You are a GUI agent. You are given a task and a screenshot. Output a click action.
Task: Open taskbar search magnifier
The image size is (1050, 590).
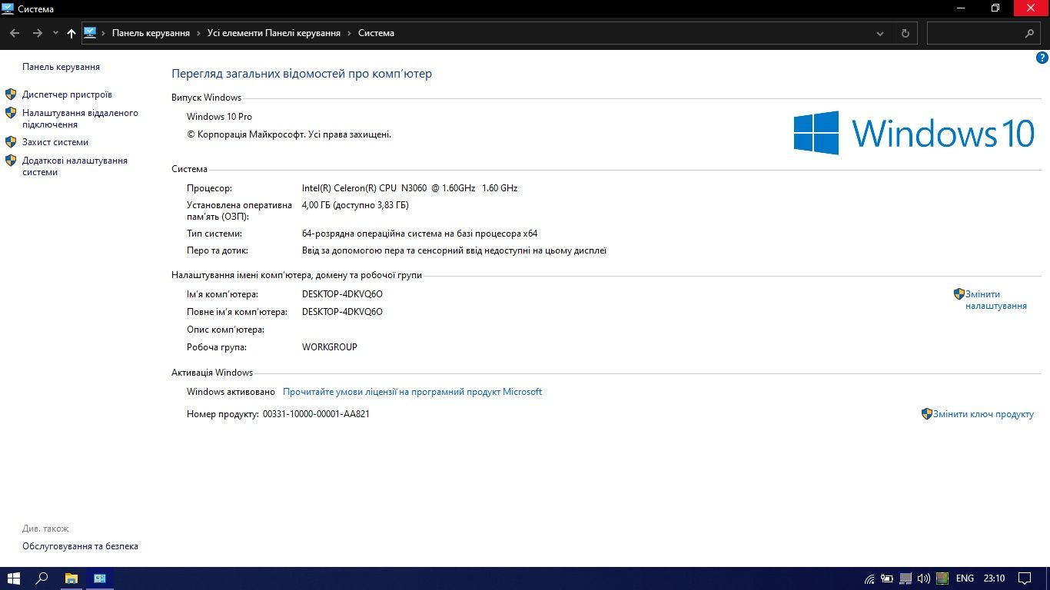coord(42,578)
